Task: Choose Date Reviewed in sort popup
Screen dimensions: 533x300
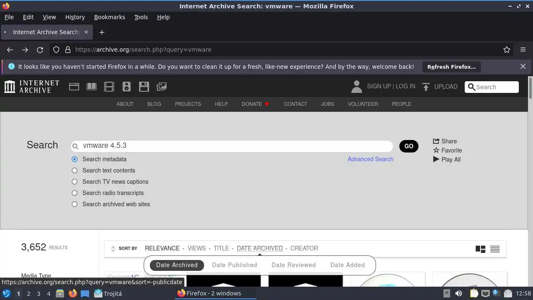Action: [x=294, y=265]
